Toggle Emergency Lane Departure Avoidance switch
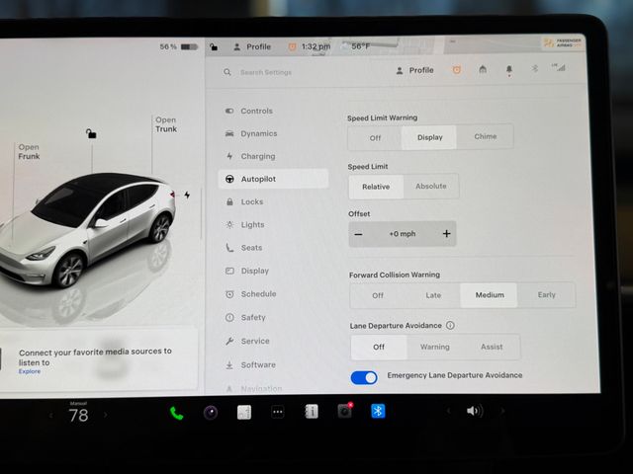 click(x=364, y=377)
